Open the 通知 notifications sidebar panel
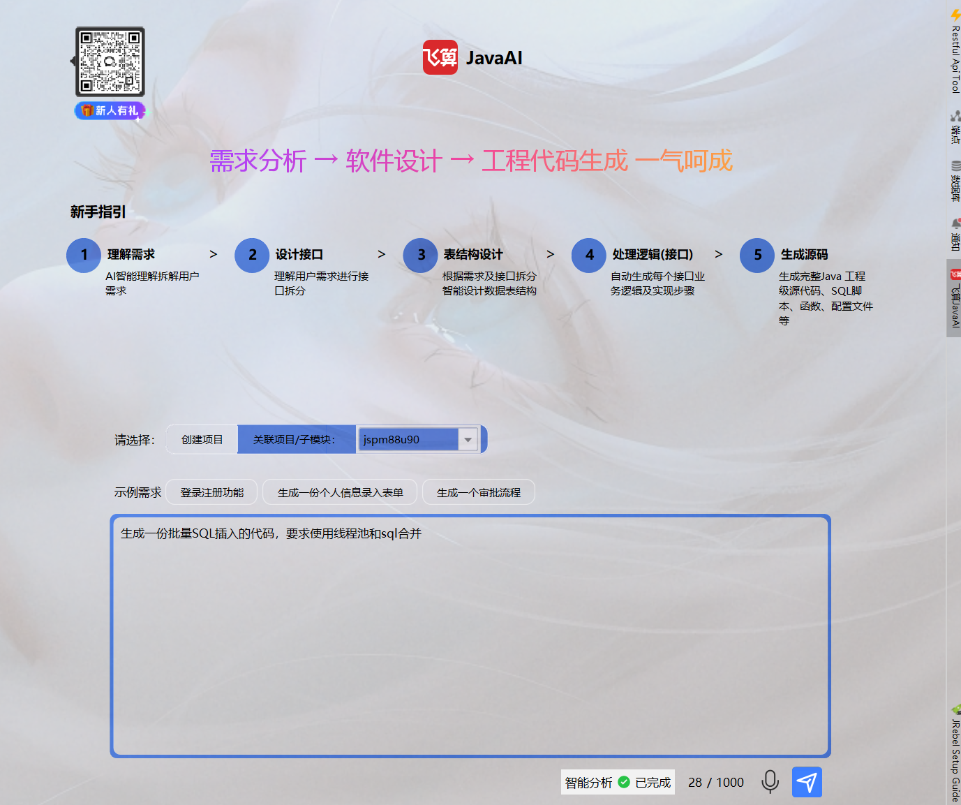Viewport: 961px width, 805px height. (x=954, y=234)
